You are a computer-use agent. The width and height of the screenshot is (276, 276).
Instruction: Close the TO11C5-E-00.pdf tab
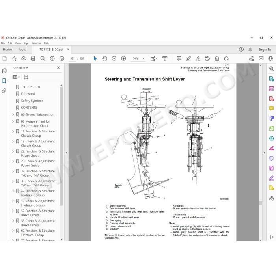point(68,50)
